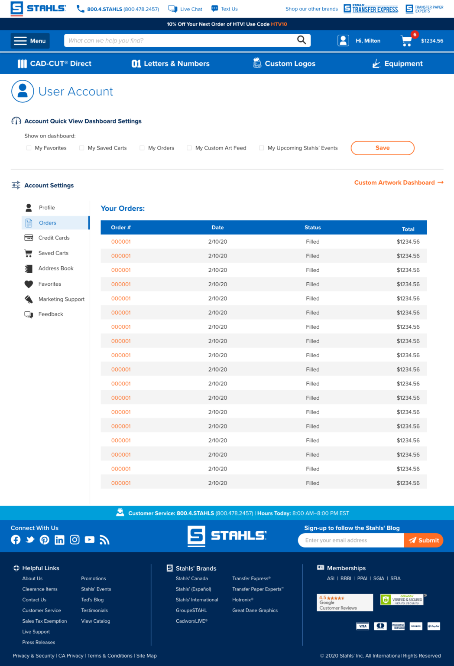The height and width of the screenshot is (666, 454).
Task: Open the Pinterest social icon
Action: (x=45, y=540)
